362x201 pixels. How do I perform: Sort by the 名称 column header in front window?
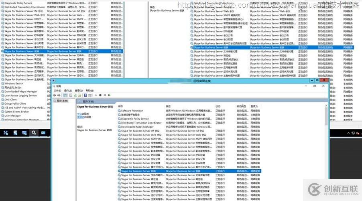120,106
